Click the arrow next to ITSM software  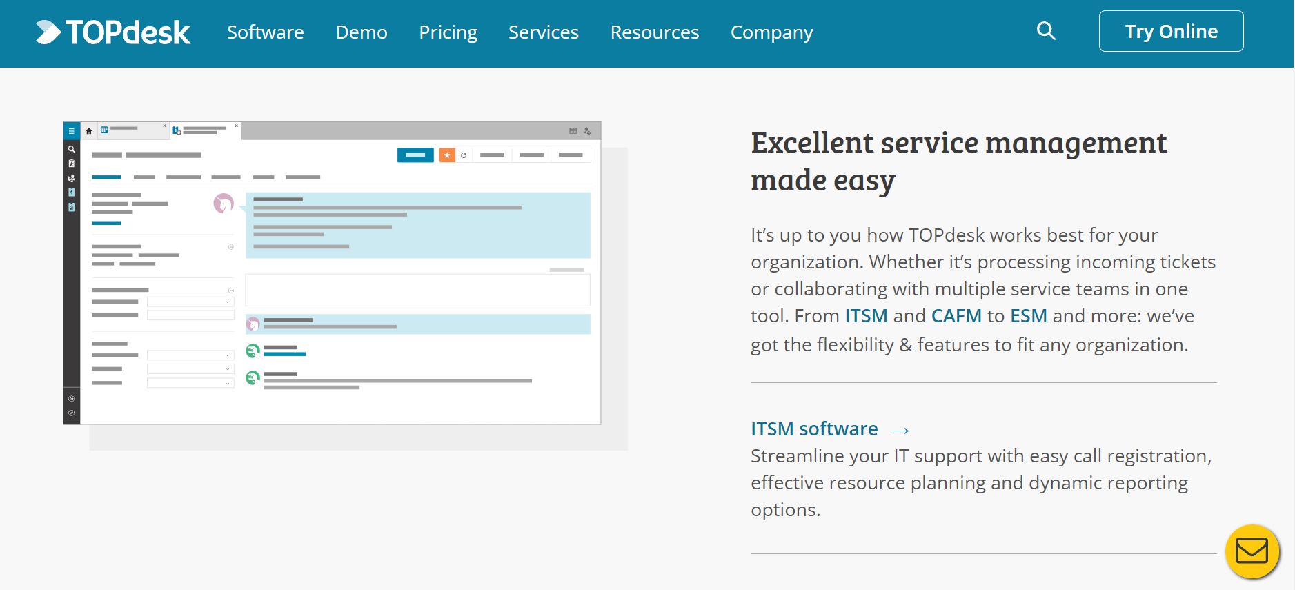tap(900, 431)
